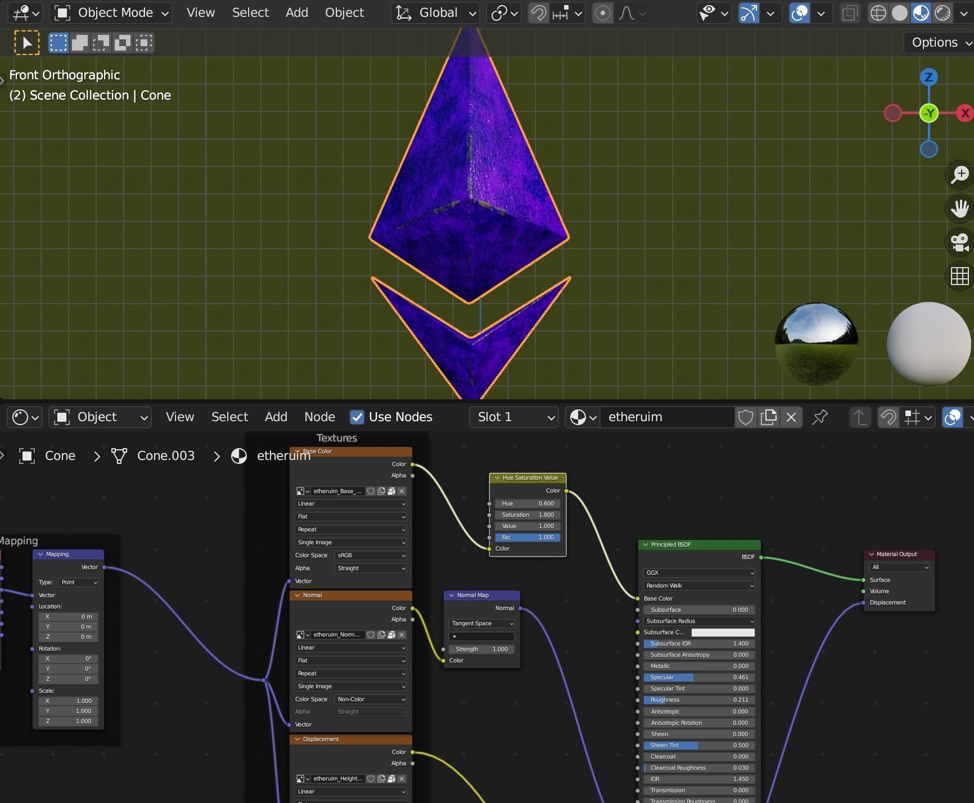Open the material browse sphere icon
Viewport: 974px width, 803px height.
click(583, 417)
